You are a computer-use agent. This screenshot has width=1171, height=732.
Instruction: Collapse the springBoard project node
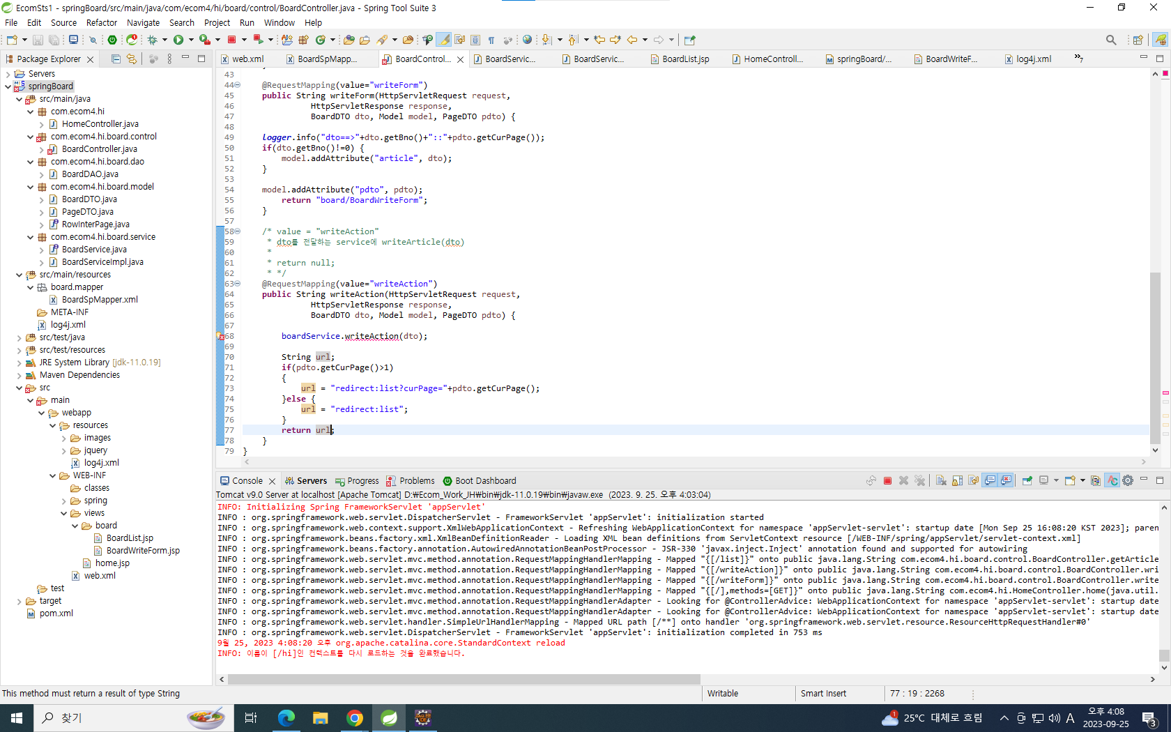point(8,86)
